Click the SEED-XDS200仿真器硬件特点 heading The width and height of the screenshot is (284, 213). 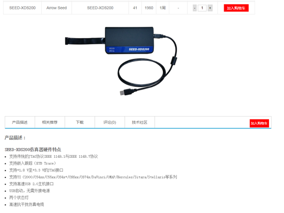pyautogui.click(x=33, y=150)
